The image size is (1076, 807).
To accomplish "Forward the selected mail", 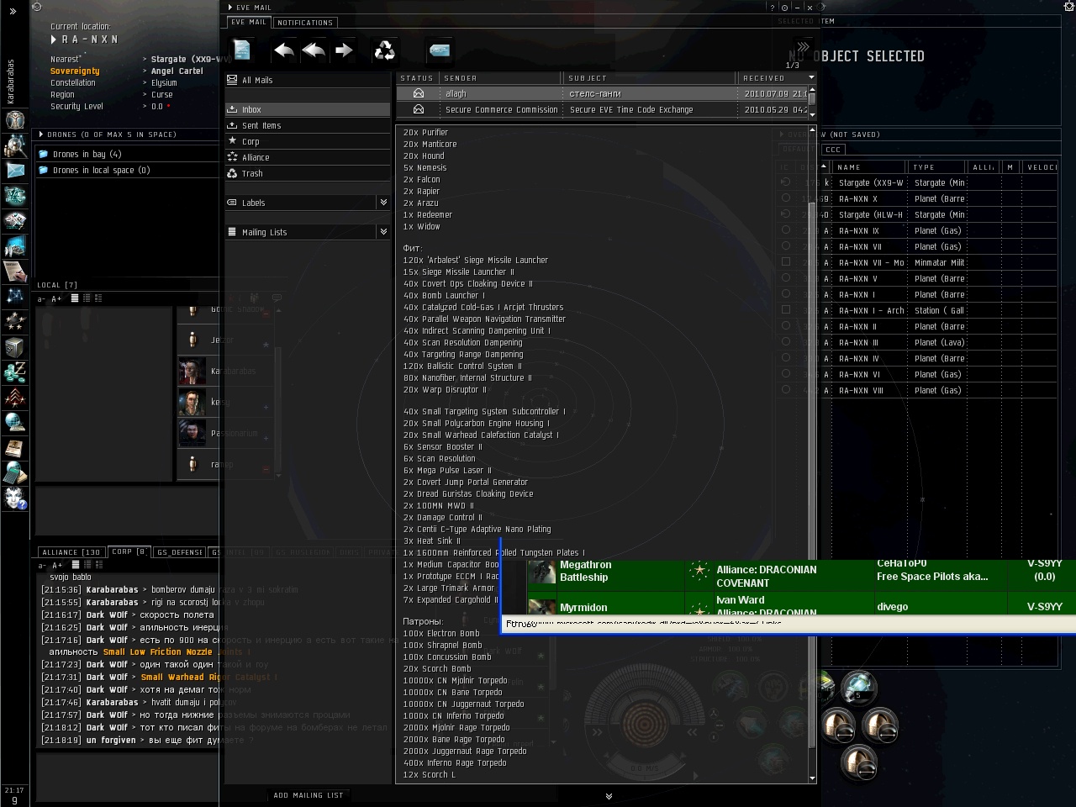I will pyautogui.click(x=344, y=50).
